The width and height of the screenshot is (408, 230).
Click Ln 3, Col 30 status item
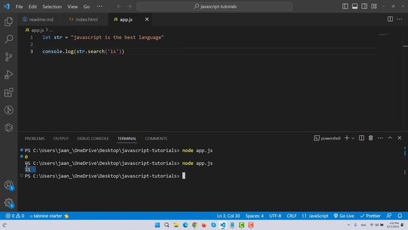pos(228,216)
